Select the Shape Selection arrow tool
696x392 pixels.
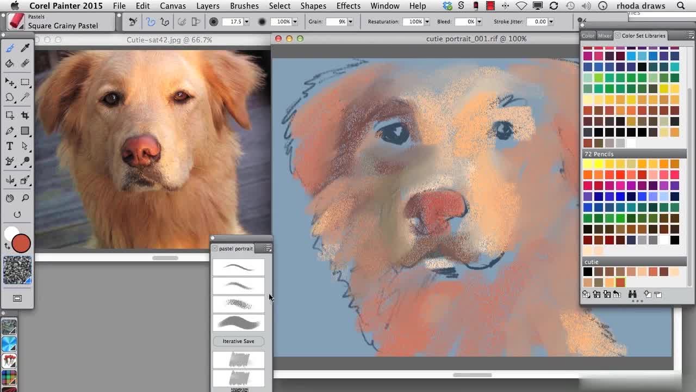25,146
